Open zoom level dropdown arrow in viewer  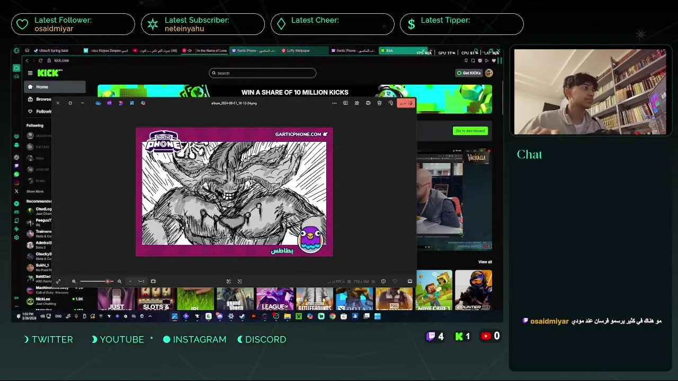(x=130, y=282)
